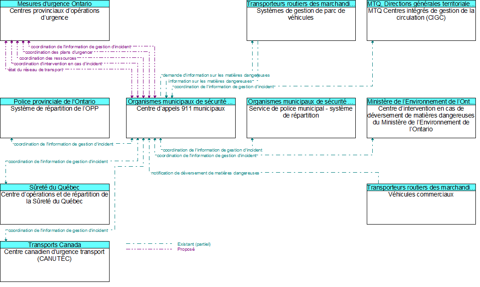
Task: Open Centre d'opérations de la Sûreté du Québec box
Action: [55, 208]
